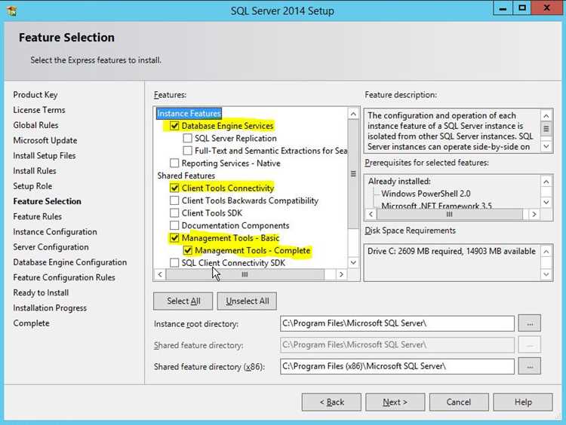The width and height of the screenshot is (566, 425).
Task: Click Setup Role step in sidebar
Action: [32, 186]
